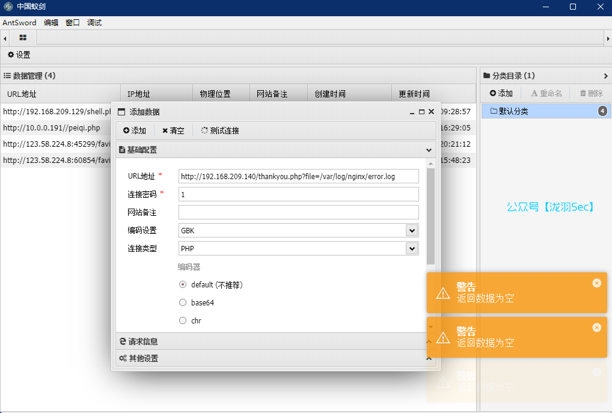612x413 pixels.
Task: Open the 调试 menu
Action: pos(94,23)
